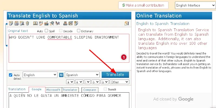The height and width of the screenshot is (108, 216).
Task: Click the Ad closed by Google notice
Action: [173, 99]
